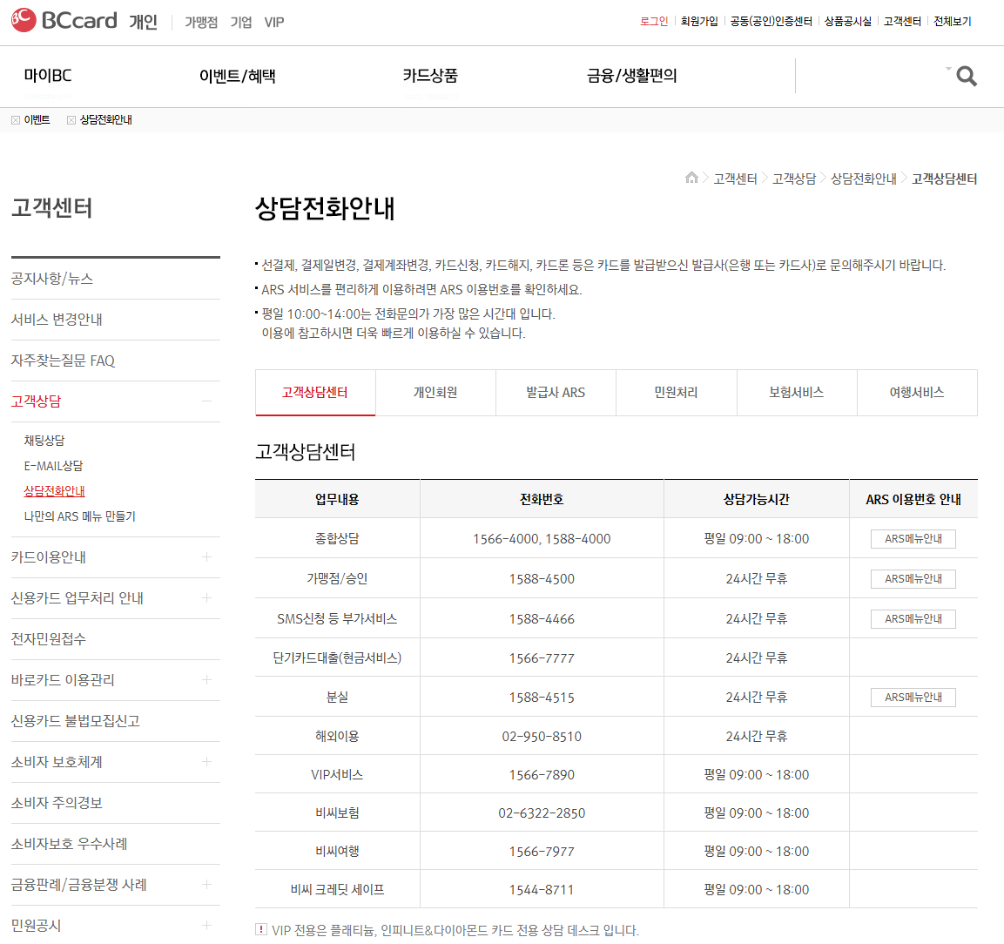This screenshot has width=1004, height=944.
Task: Switch to the 발급사 ARS tab
Action: point(556,393)
